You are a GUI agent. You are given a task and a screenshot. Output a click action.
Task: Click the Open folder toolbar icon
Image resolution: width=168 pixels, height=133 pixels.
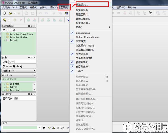pos(11,13)
